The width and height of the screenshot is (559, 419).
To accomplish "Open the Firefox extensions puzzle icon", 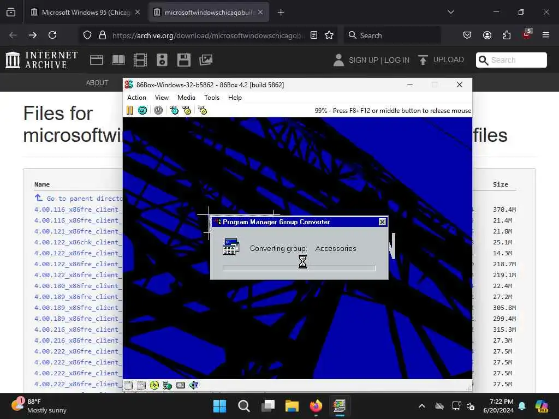I will [x=507, y=35].
